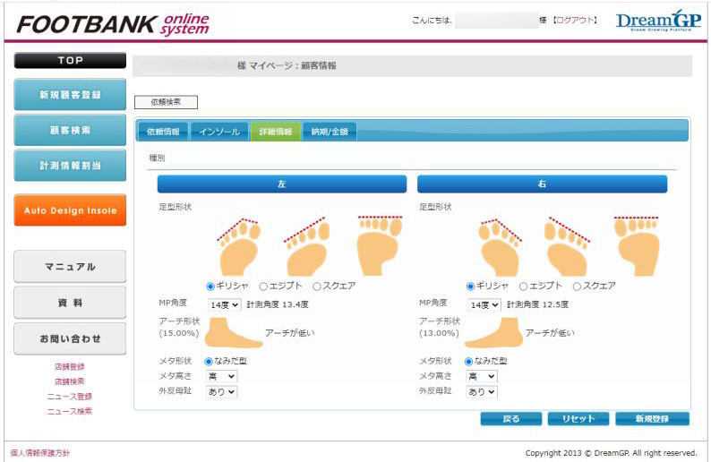
Task: Click the left Greek foot shape image
Action: 238,246
